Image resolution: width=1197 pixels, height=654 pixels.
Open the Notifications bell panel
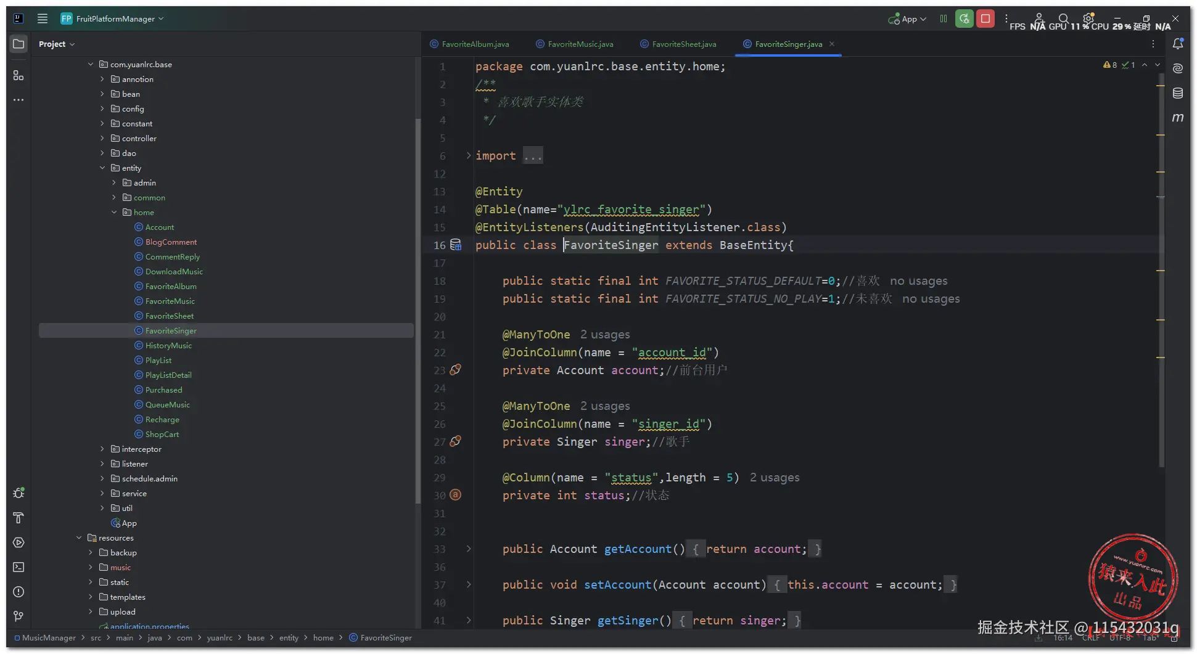point(1178,44)
